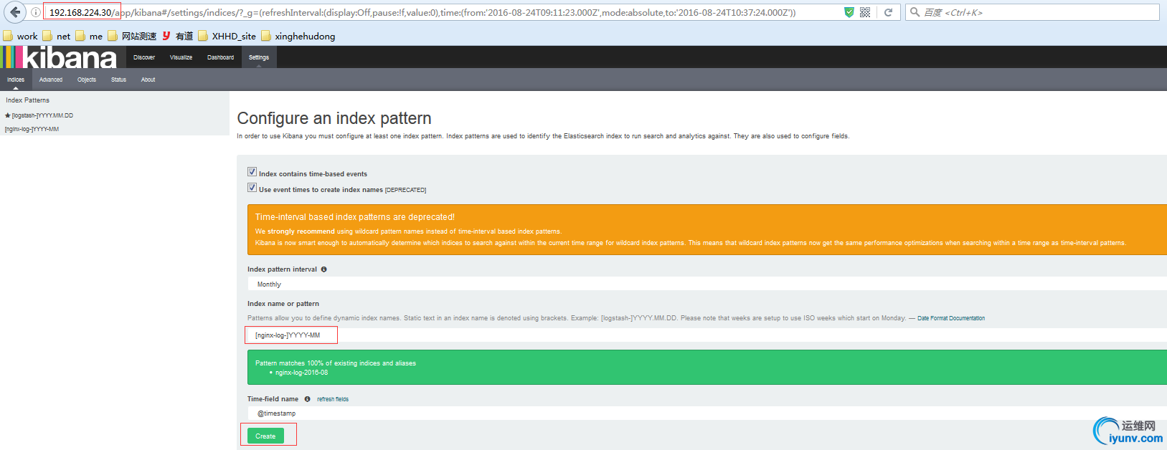Open the Settings tab
1167x450 pixels.
pyautogui.click(x=259, y=57)
